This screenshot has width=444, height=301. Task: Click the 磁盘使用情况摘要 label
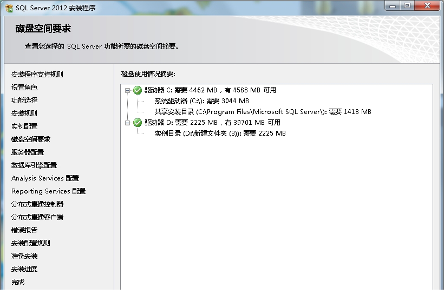pyautogui.click(x=148, y=74)
